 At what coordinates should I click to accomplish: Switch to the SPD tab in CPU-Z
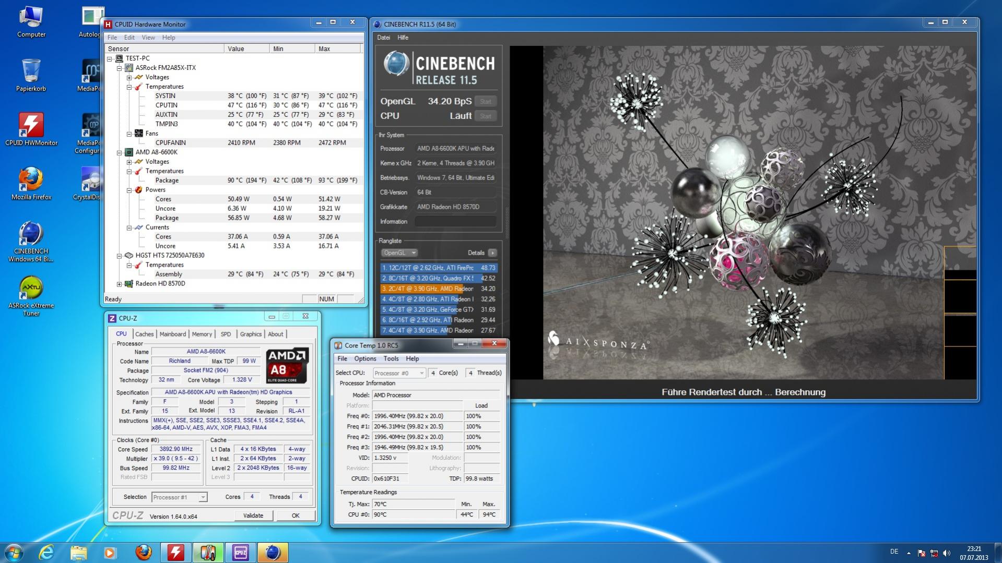tap(226, 334)
